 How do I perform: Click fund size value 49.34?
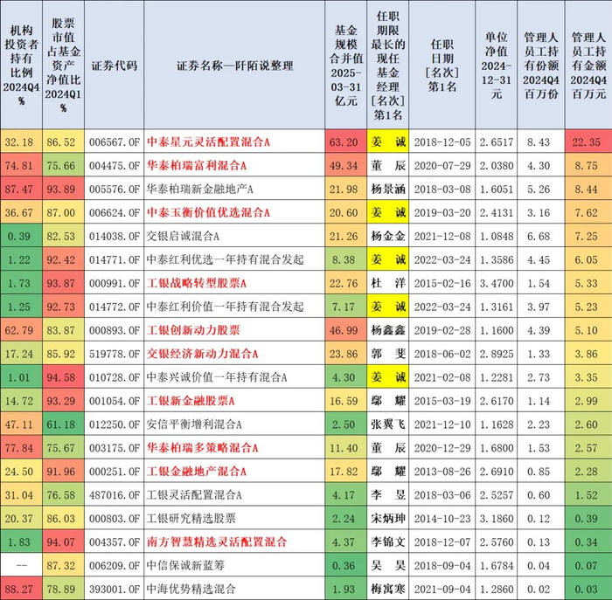(x=344, y=166)
